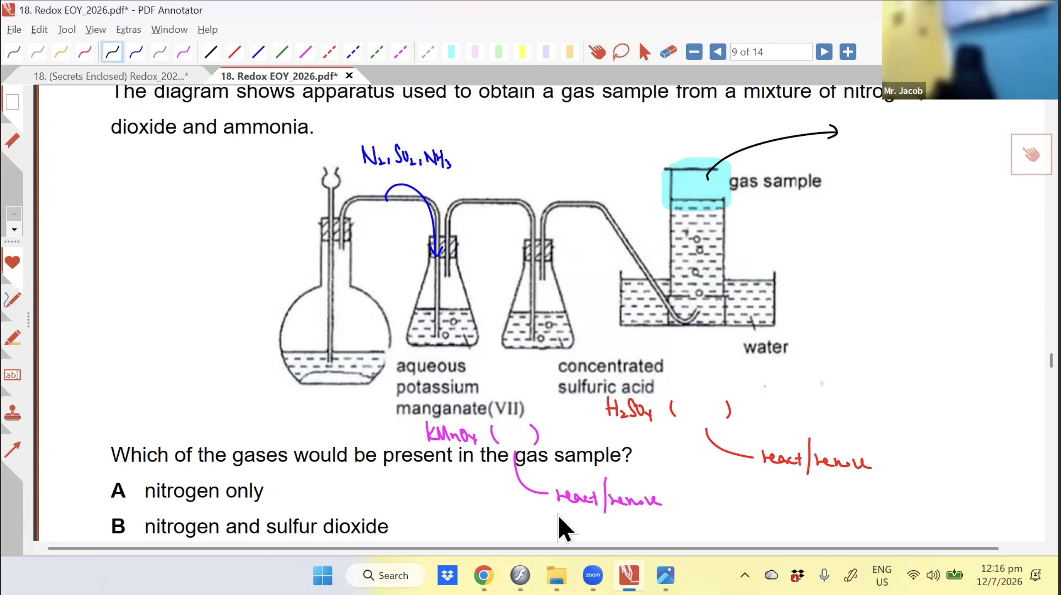Choose the magenta straight line tool
Screen dimensions: 1061x595
coord(306,52)
